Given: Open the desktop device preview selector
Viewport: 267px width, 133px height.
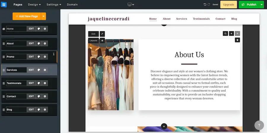Looking at the screenshot, I should click(x=131, y=5).
